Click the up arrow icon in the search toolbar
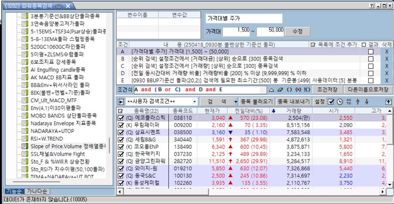Image resolution: width=394 pixels, height=204 pixels. pos(357,102)
